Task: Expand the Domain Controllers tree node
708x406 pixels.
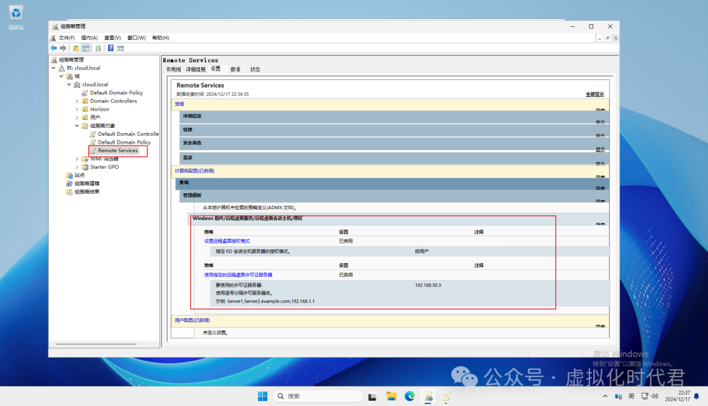Action: (77, 101)
